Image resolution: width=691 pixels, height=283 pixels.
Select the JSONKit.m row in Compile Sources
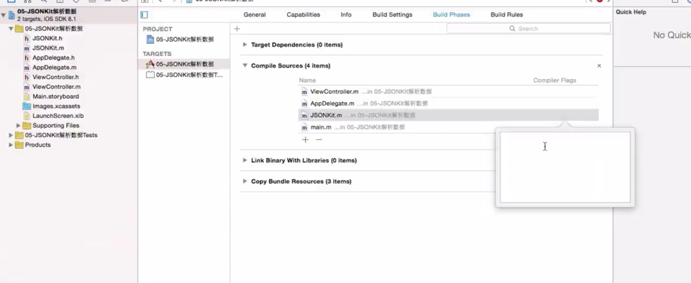pyautogui.click(x=448, y=116)
